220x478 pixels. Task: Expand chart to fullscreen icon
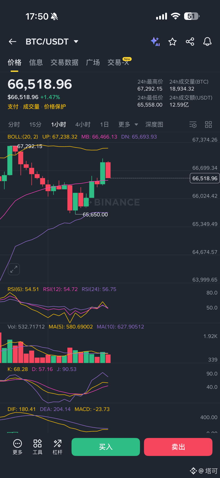[x=14, y=269]
